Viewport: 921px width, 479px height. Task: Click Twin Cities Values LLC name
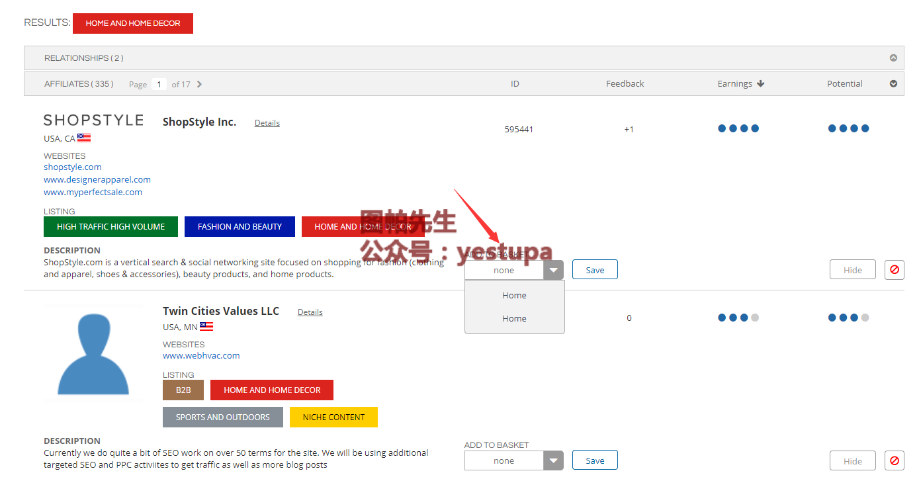tap(221, 312)
